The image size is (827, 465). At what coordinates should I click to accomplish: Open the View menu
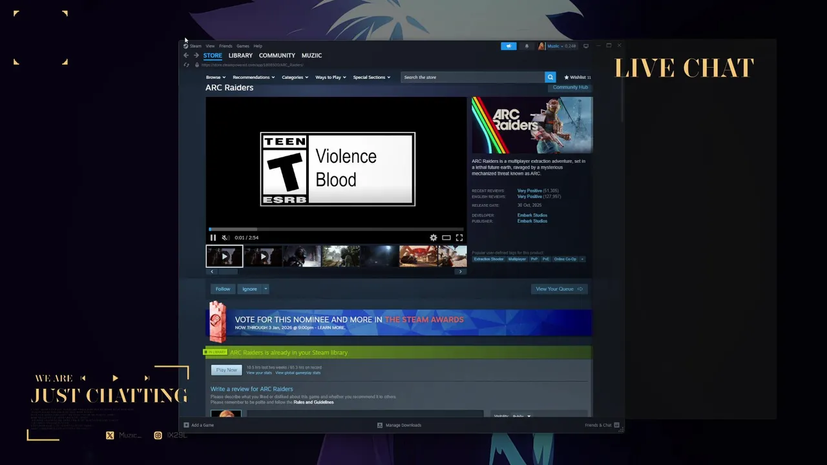click(x=210, y=46)
